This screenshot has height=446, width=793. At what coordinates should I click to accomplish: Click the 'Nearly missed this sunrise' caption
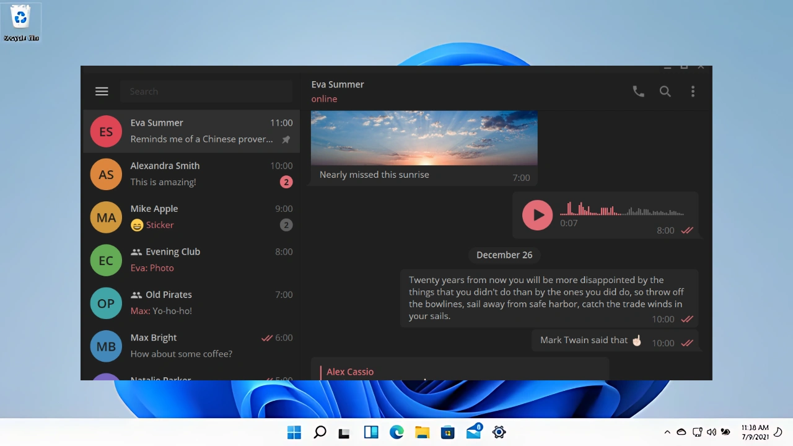(374, 175)
